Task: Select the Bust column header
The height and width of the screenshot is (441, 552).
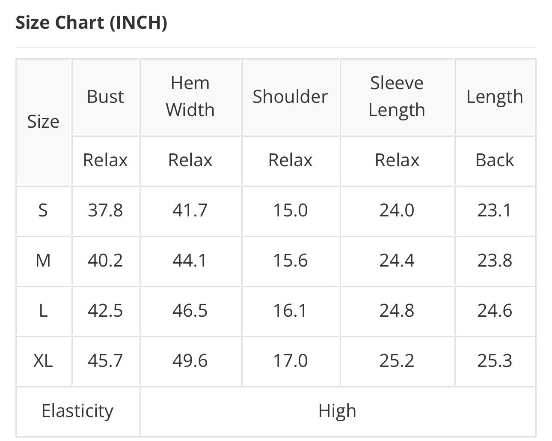Action: pyautogui.click(x=105, y=97)
